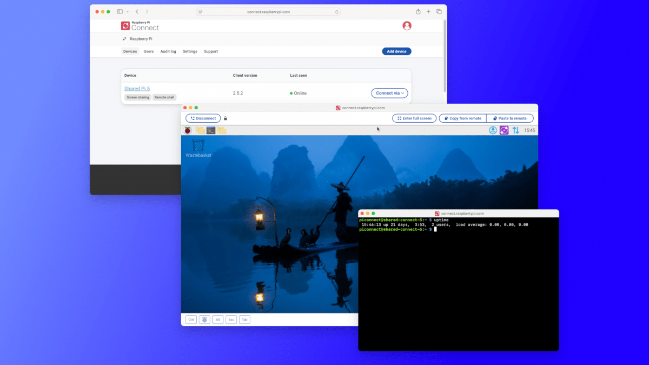Toggle the Raspberry Pi super key button
The height and width of the screenshot is (365, 649).
(204, 320)
